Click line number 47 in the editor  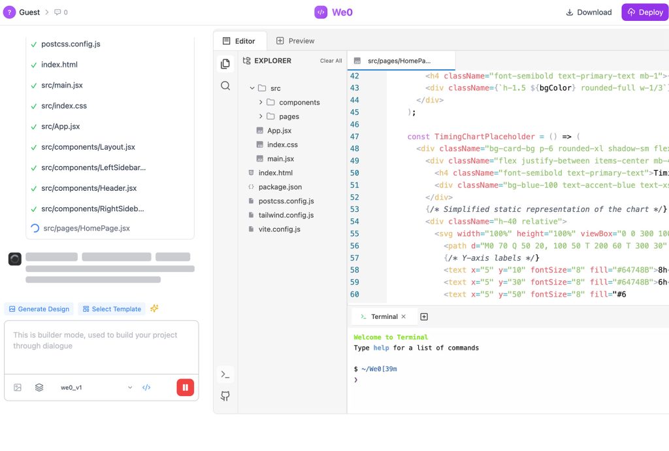(355, 137)
